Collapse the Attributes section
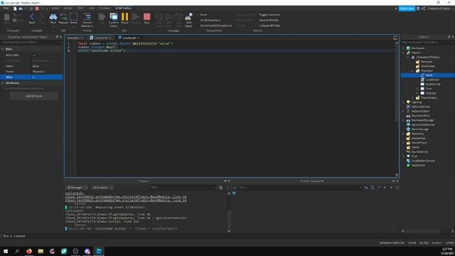The width and height of the screenshot is (455, 256). click(x=3, y=83)
